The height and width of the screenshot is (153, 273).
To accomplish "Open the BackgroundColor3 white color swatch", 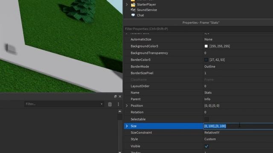I will [206, 46].
